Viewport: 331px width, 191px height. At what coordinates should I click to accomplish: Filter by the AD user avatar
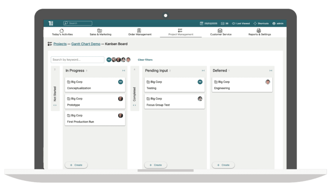click(109, 60)
